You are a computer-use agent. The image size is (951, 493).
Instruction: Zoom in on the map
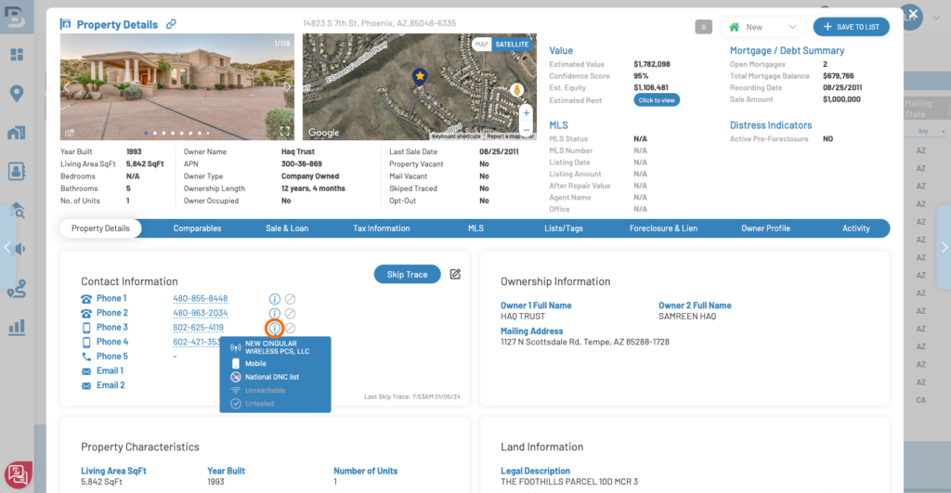(x=527, y=112)
